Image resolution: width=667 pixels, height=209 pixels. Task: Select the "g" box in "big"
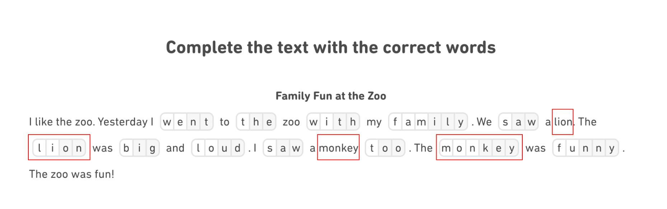coord(153,148)
